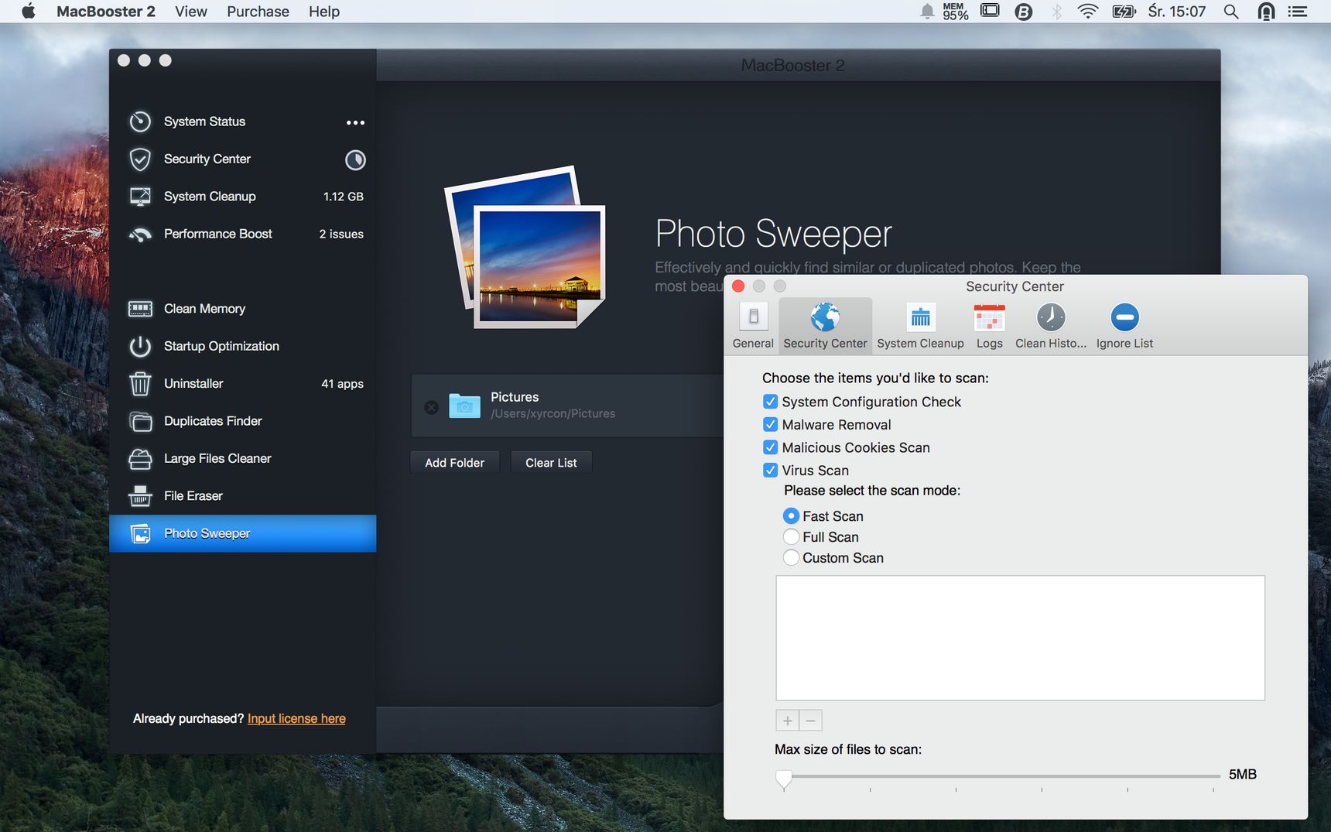The image size is (1331, 832).
Task: Click the 5MB max size value
Action: tap(1242, 775)
